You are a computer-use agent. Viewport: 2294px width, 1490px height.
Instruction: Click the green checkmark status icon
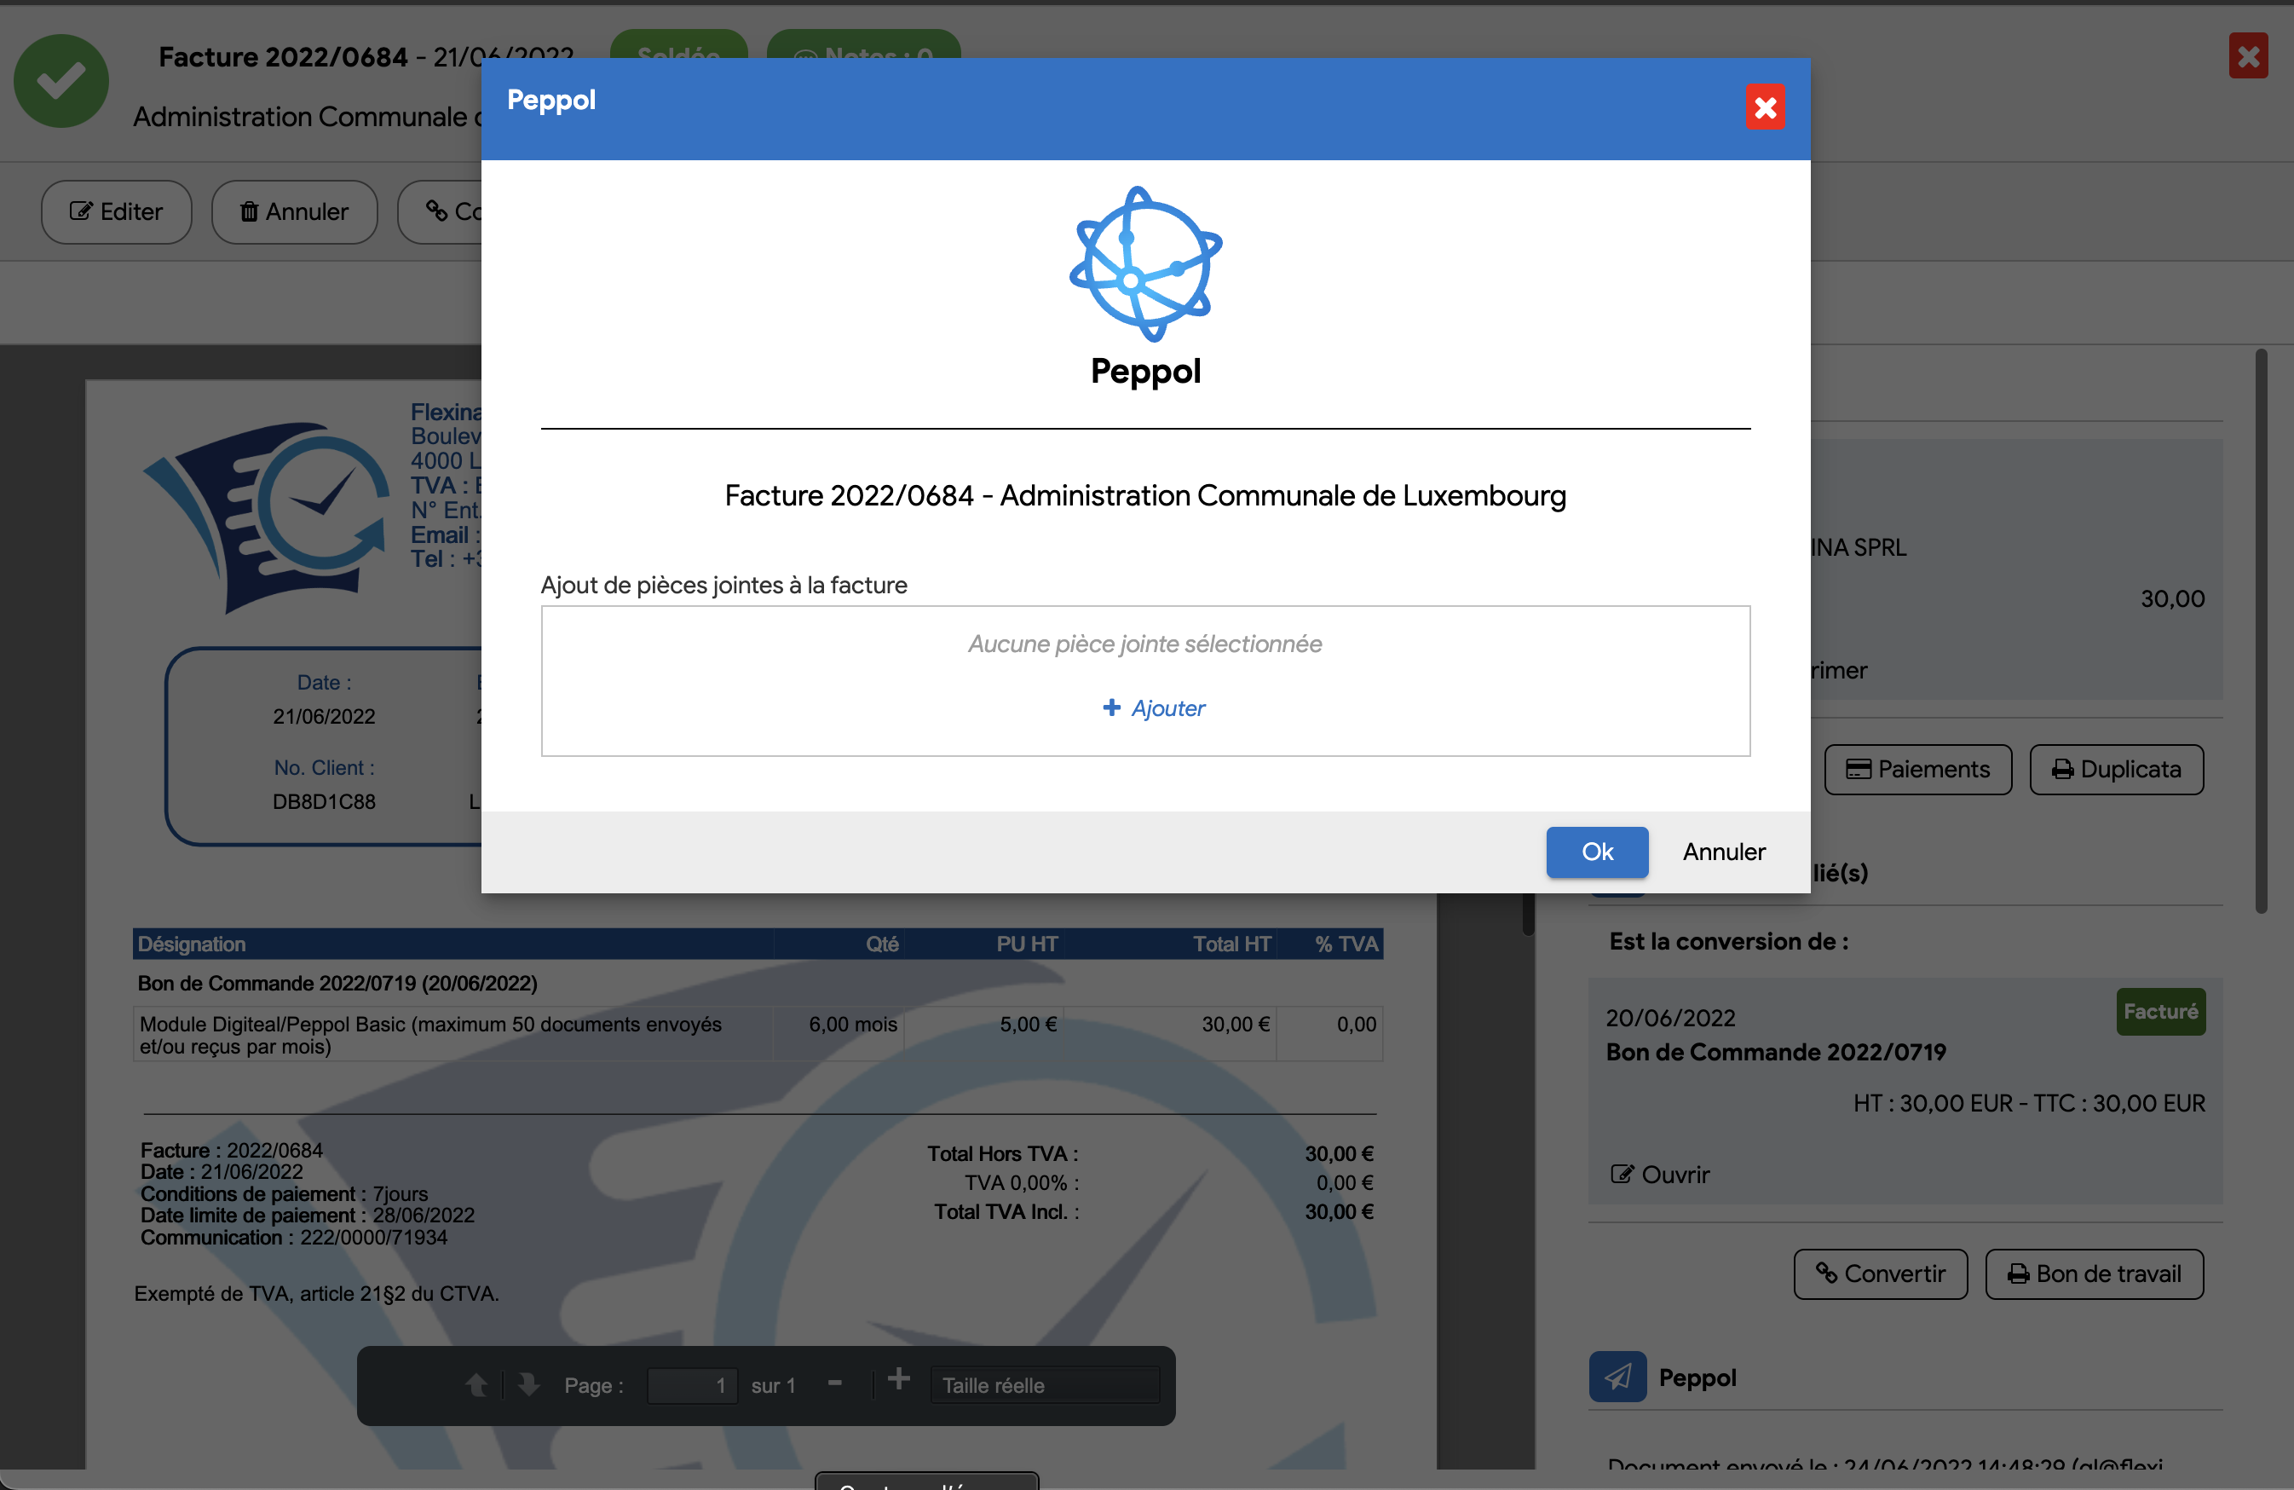61,81
